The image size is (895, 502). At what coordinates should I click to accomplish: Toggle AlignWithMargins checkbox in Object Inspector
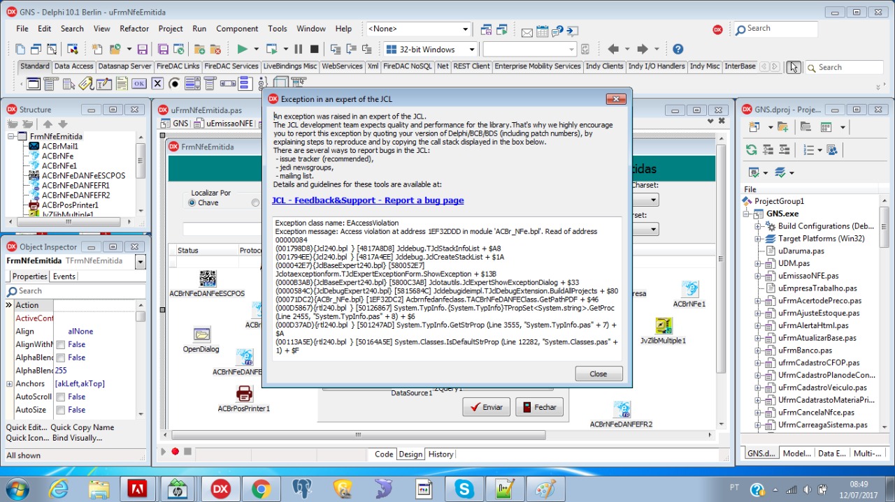point(61,345)
